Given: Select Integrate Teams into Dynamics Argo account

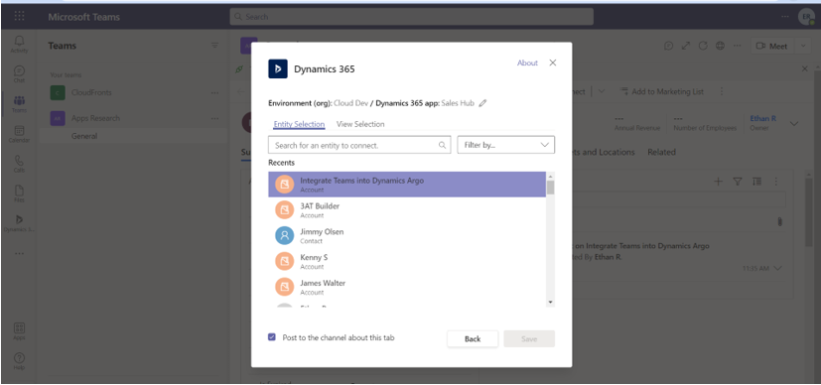Looking at the screenshot, I should pos(407,185).
